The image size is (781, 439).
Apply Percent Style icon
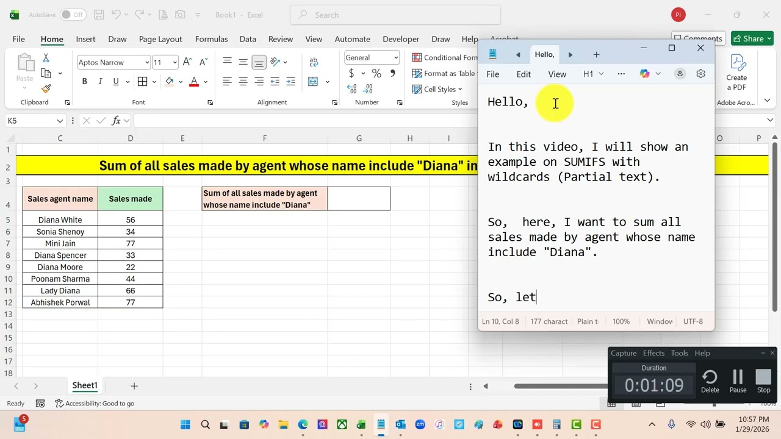(376, 73)
